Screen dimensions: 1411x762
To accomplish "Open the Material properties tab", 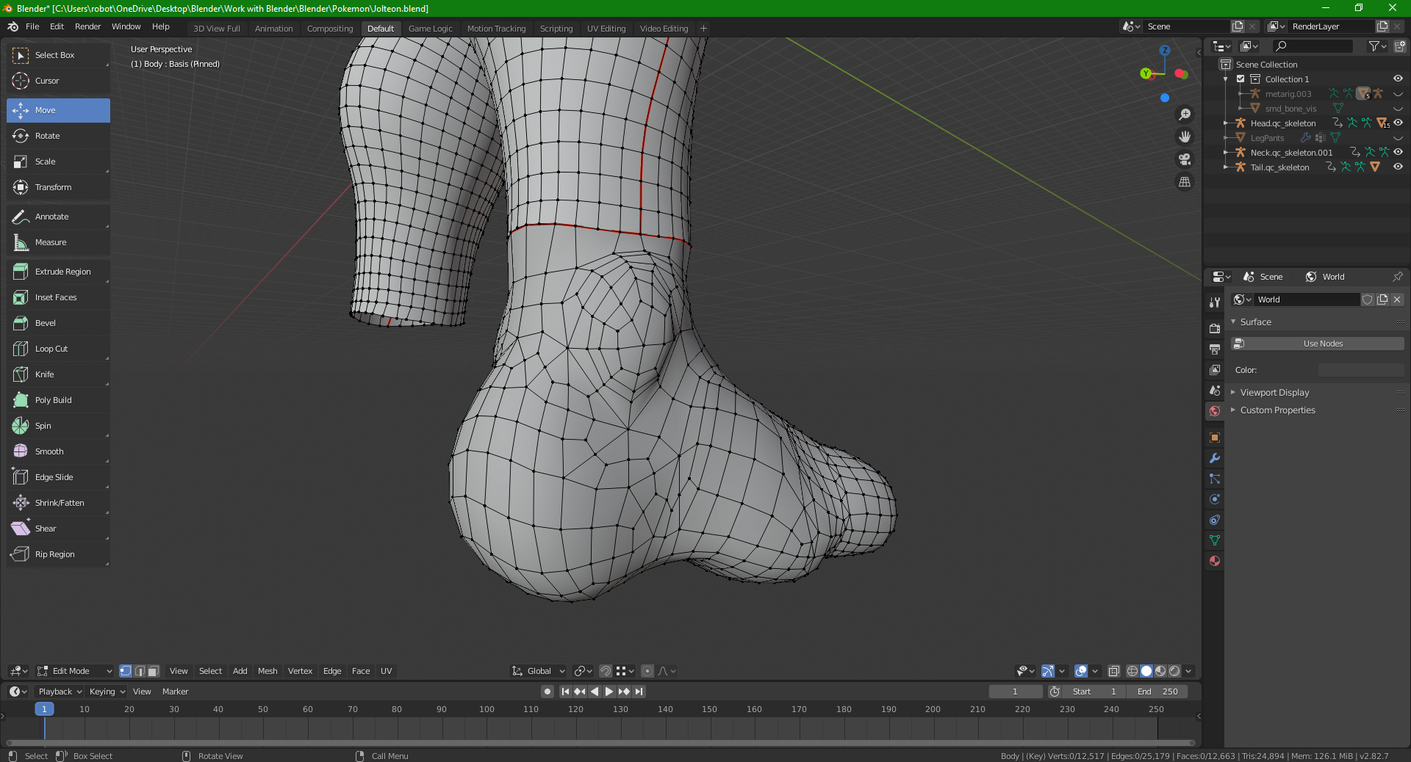I will click(x=1215, y=561).
